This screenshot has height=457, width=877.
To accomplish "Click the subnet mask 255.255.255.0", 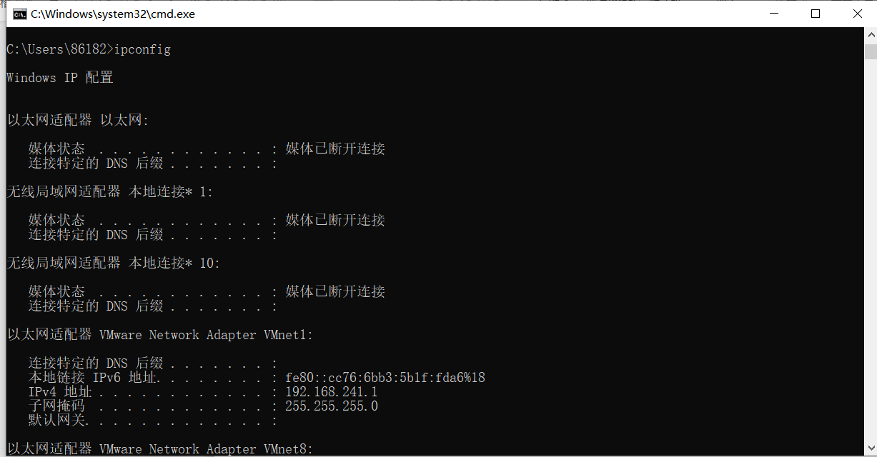I will 332,406.
